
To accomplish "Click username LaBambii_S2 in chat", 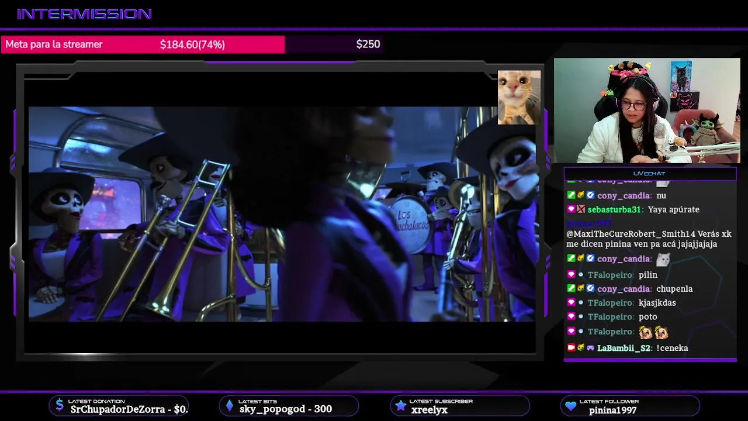I will (624, 348).
